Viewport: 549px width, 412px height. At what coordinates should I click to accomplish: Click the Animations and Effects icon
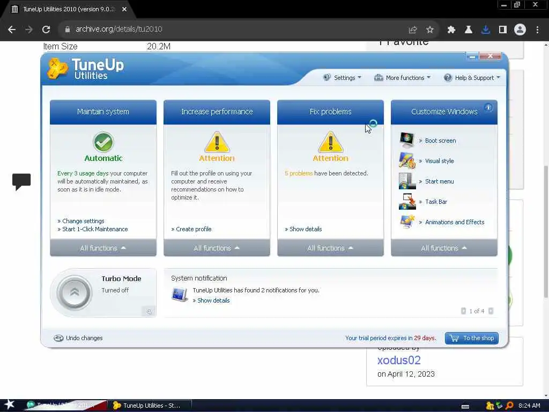pos(407,222)
